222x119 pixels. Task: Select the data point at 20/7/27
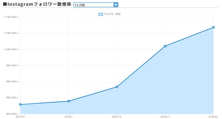pos(20,104)
